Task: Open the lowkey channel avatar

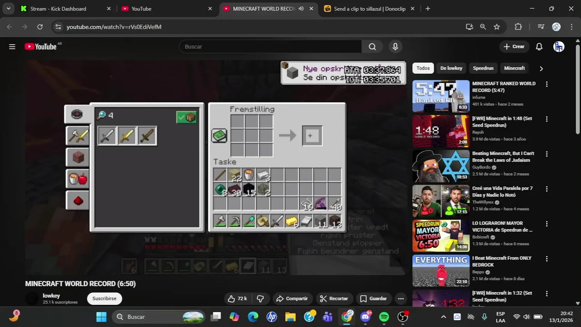Action: click(x=32, y=298)
